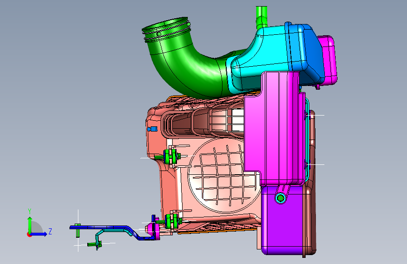Image resolution: width=407 pixels, height=264 pixels.
Task: Select the red origin ball of triad
Action: (x=29, y=234)
